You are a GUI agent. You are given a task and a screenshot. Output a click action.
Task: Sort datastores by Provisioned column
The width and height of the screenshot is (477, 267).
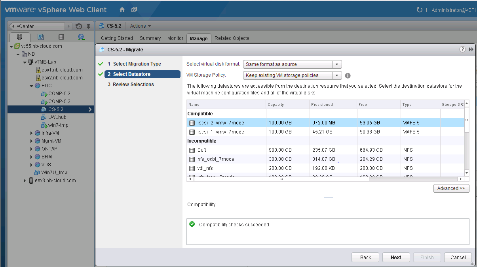point(333,105)
